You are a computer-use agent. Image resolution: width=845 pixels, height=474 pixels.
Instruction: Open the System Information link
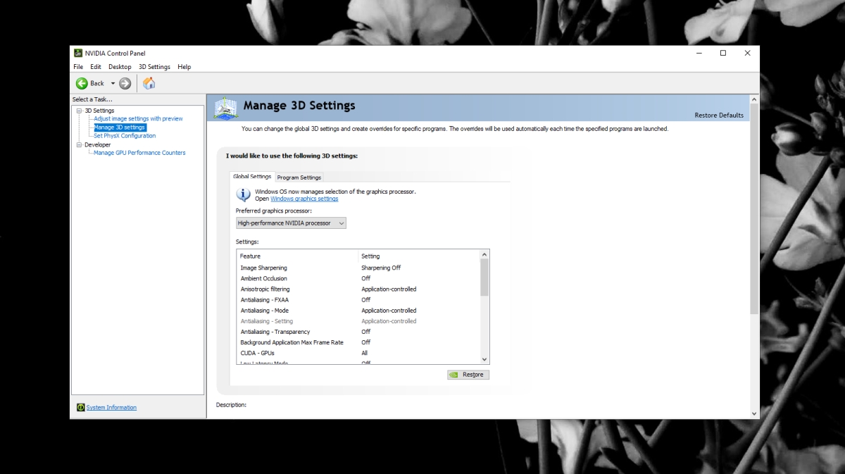[x=111, y=408]
